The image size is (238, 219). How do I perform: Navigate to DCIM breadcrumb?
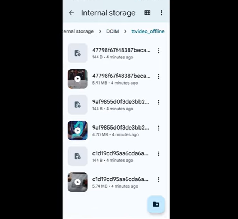(x=113, y=31)
